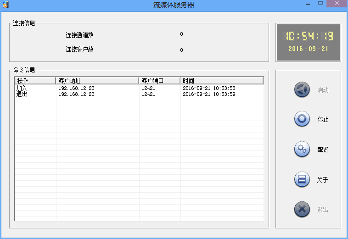Click the 停止 text label
The image size is (348, 239).
point(323,119)
